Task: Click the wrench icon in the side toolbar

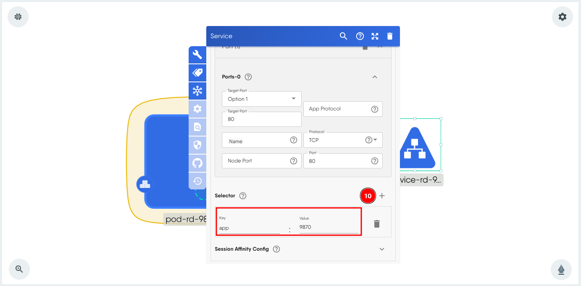Action: pos(197,55)
